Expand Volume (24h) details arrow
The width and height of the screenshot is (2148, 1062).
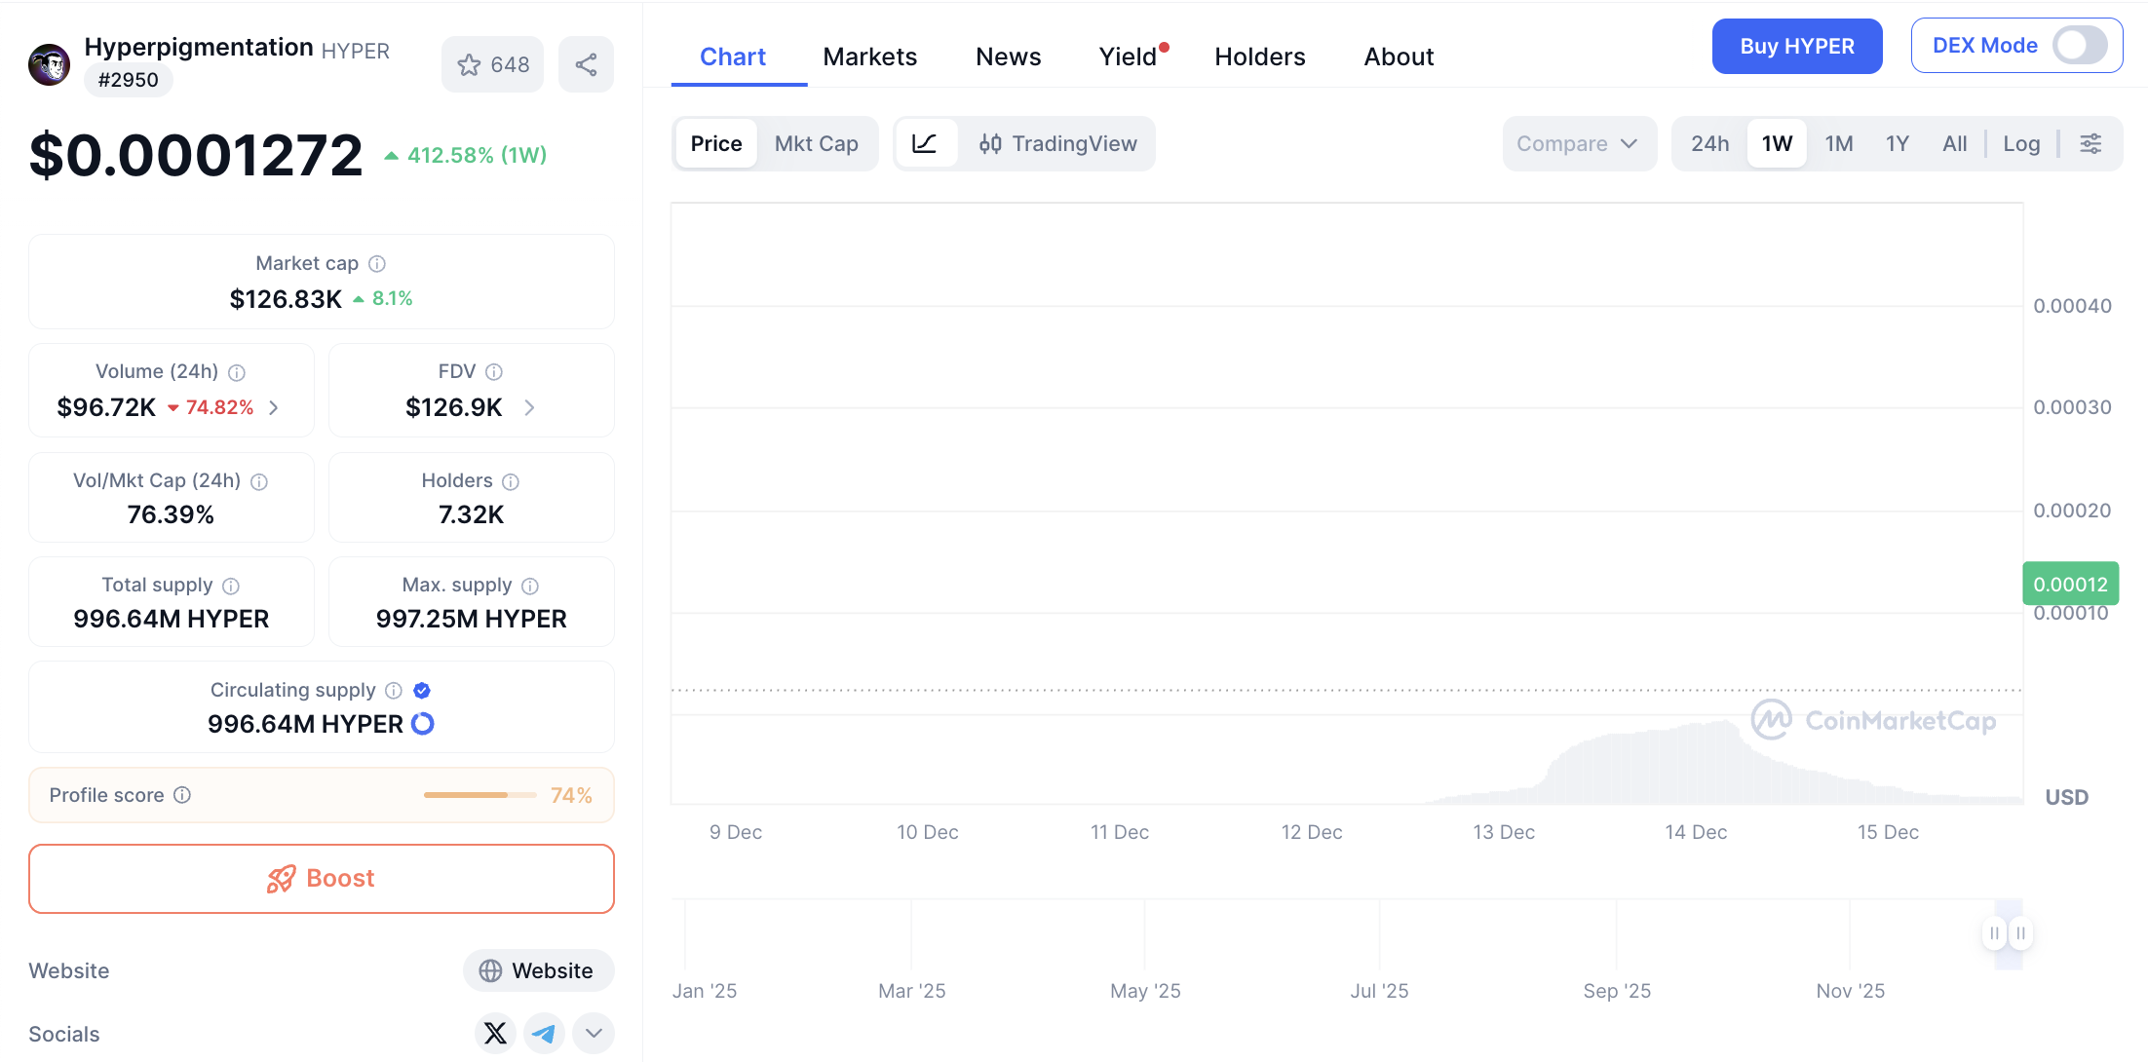pyautogui.click(x=274, y=407)
